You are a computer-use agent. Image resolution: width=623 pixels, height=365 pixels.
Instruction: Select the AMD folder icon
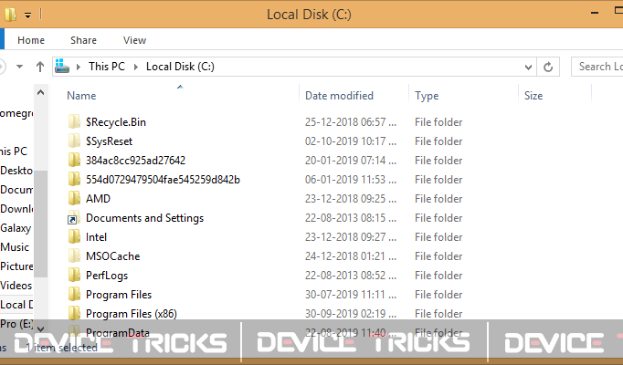(74, 198)
